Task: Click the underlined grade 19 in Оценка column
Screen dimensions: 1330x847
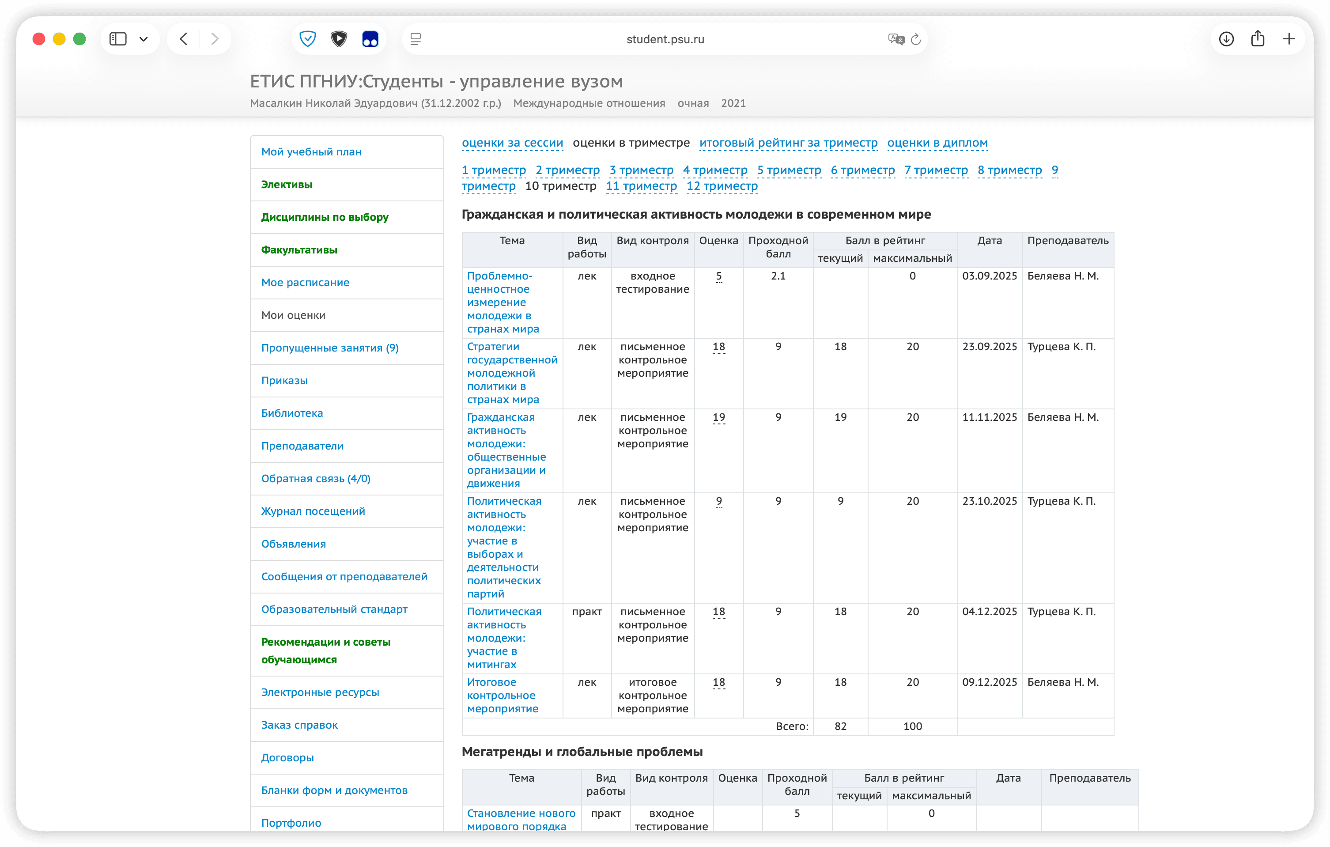Action: coord(718,417)
